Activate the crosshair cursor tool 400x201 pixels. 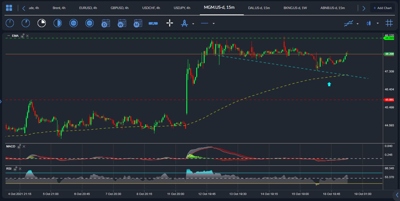170,23
